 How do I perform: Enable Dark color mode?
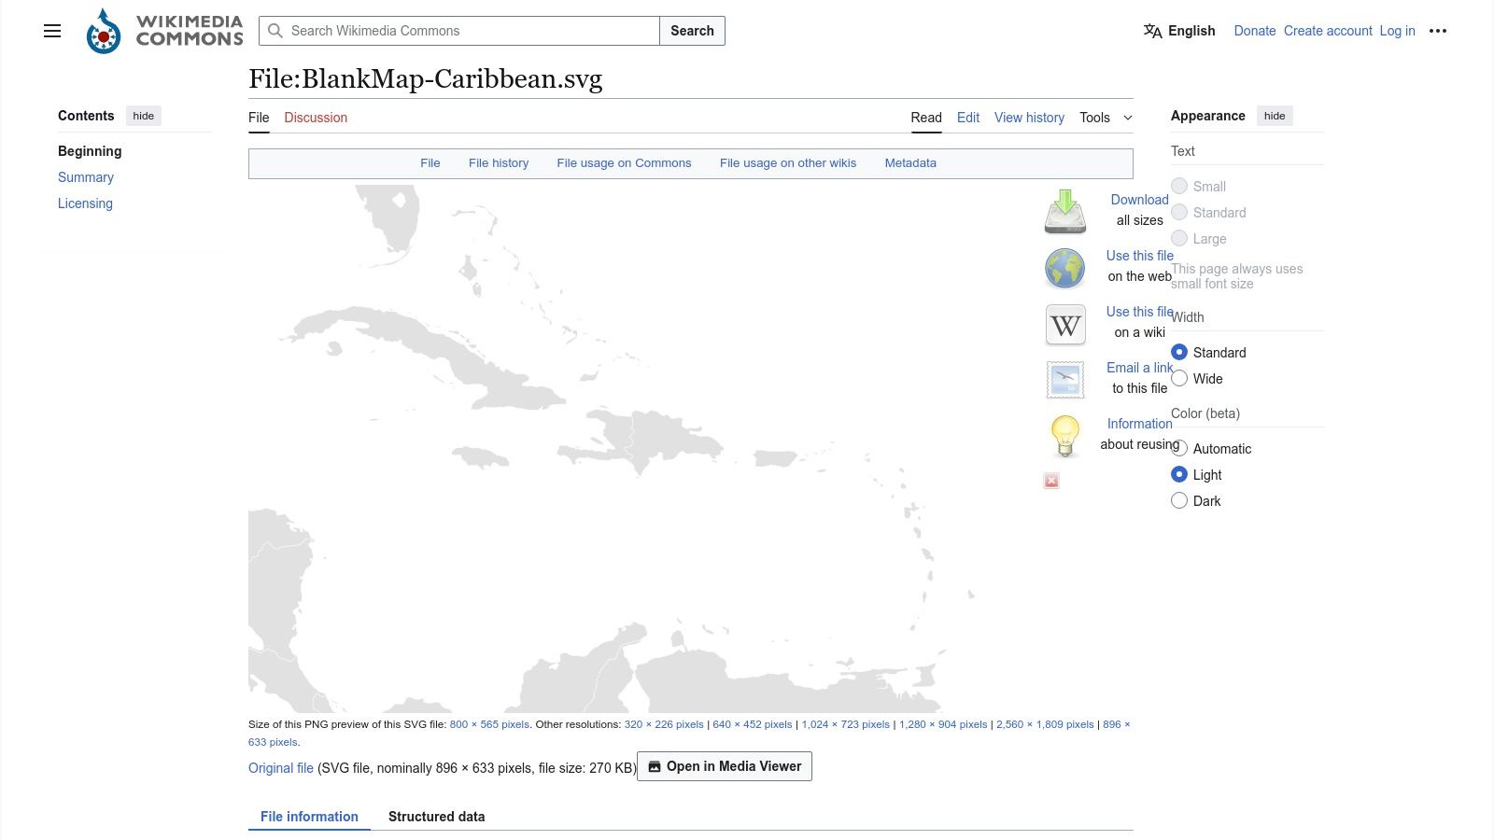pyautogui.click(x=1179, y=500)
